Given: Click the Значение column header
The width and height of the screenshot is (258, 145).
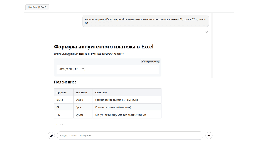Looking at the screenshot, I should 83,92.
